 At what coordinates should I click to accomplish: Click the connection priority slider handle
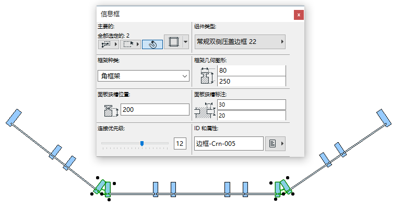(x=142, y=143)
